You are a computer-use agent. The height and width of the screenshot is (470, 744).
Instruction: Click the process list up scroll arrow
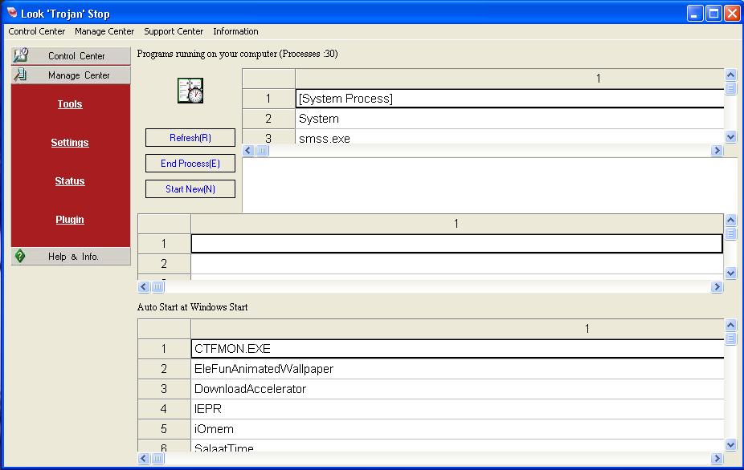click(730, 75)
